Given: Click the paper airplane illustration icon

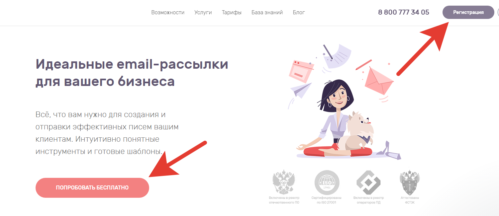Looking at the screenshot, I should (301, 90).
